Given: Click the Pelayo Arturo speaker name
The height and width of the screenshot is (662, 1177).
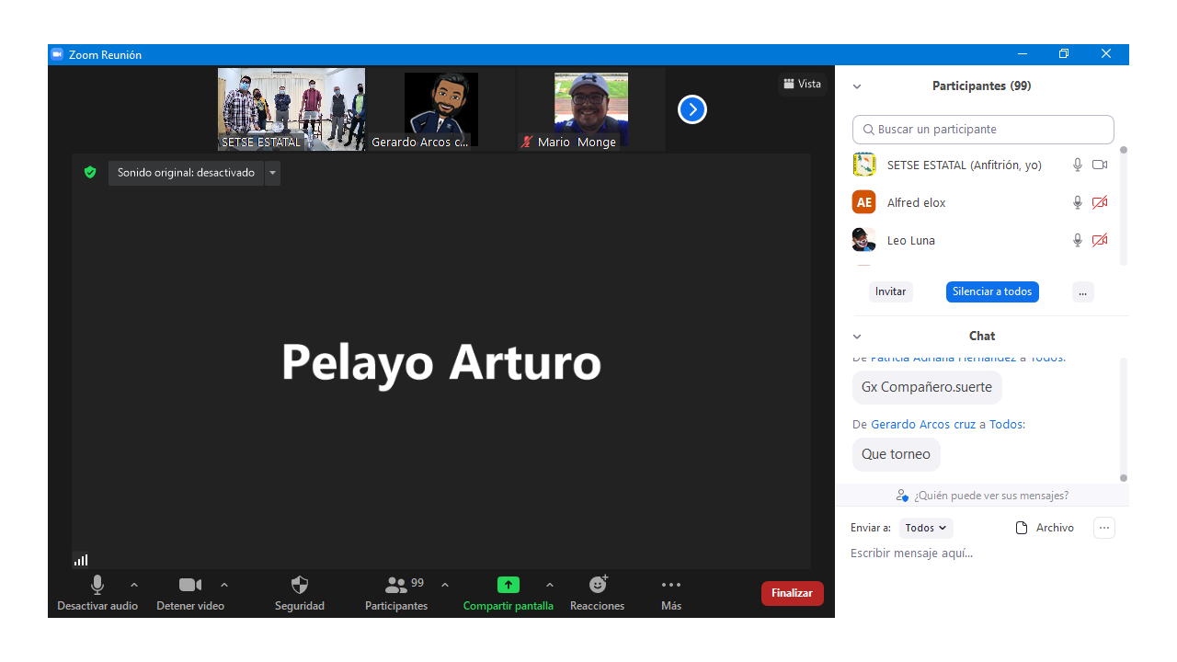Looking at the screenshot, I should coord(441,361).
